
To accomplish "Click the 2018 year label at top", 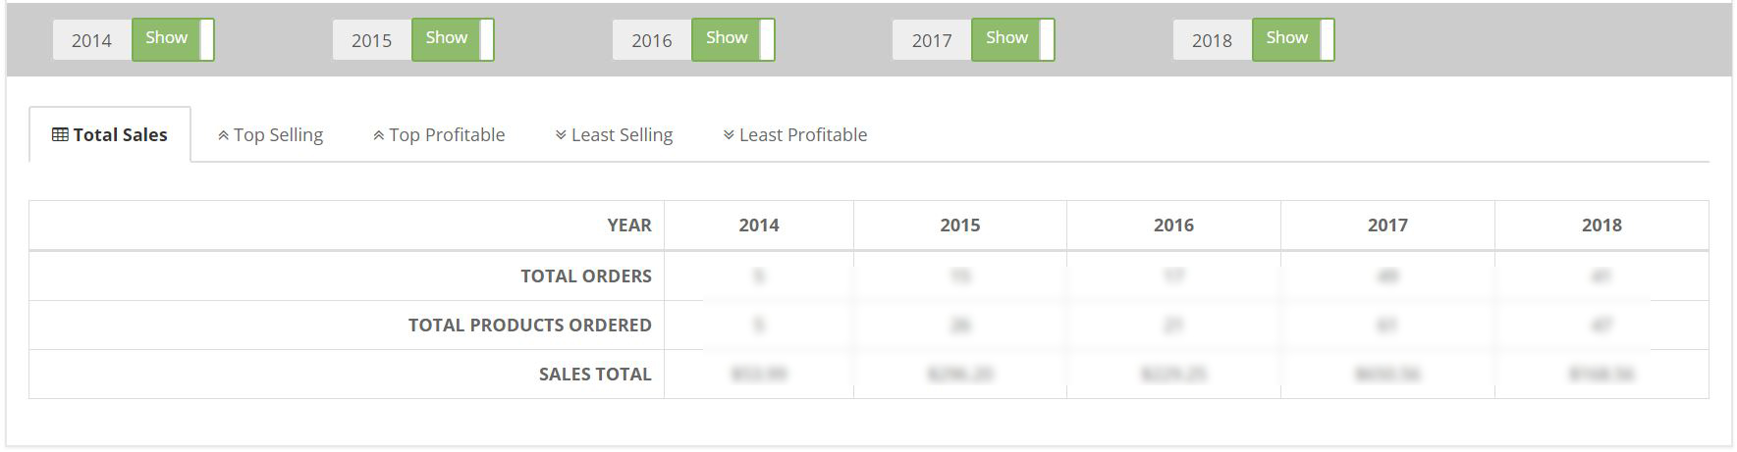I will 1212,40.
